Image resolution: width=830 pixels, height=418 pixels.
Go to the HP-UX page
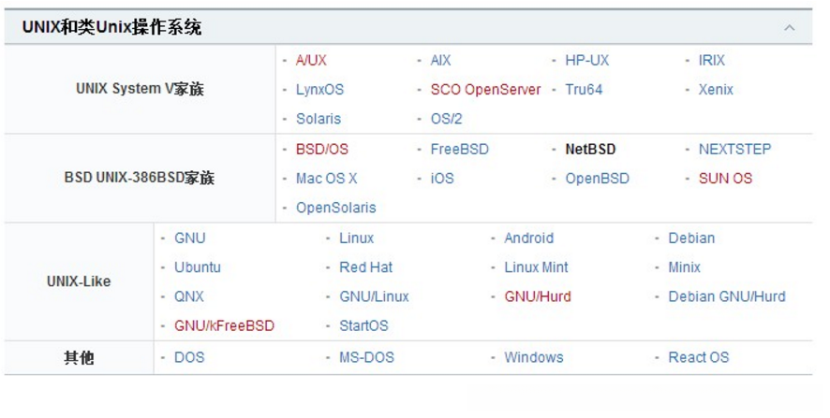(586, 60)
